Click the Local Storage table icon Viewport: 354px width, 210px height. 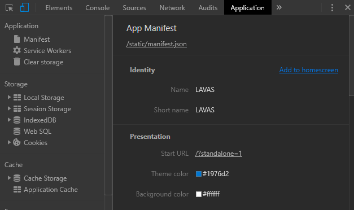17,97
